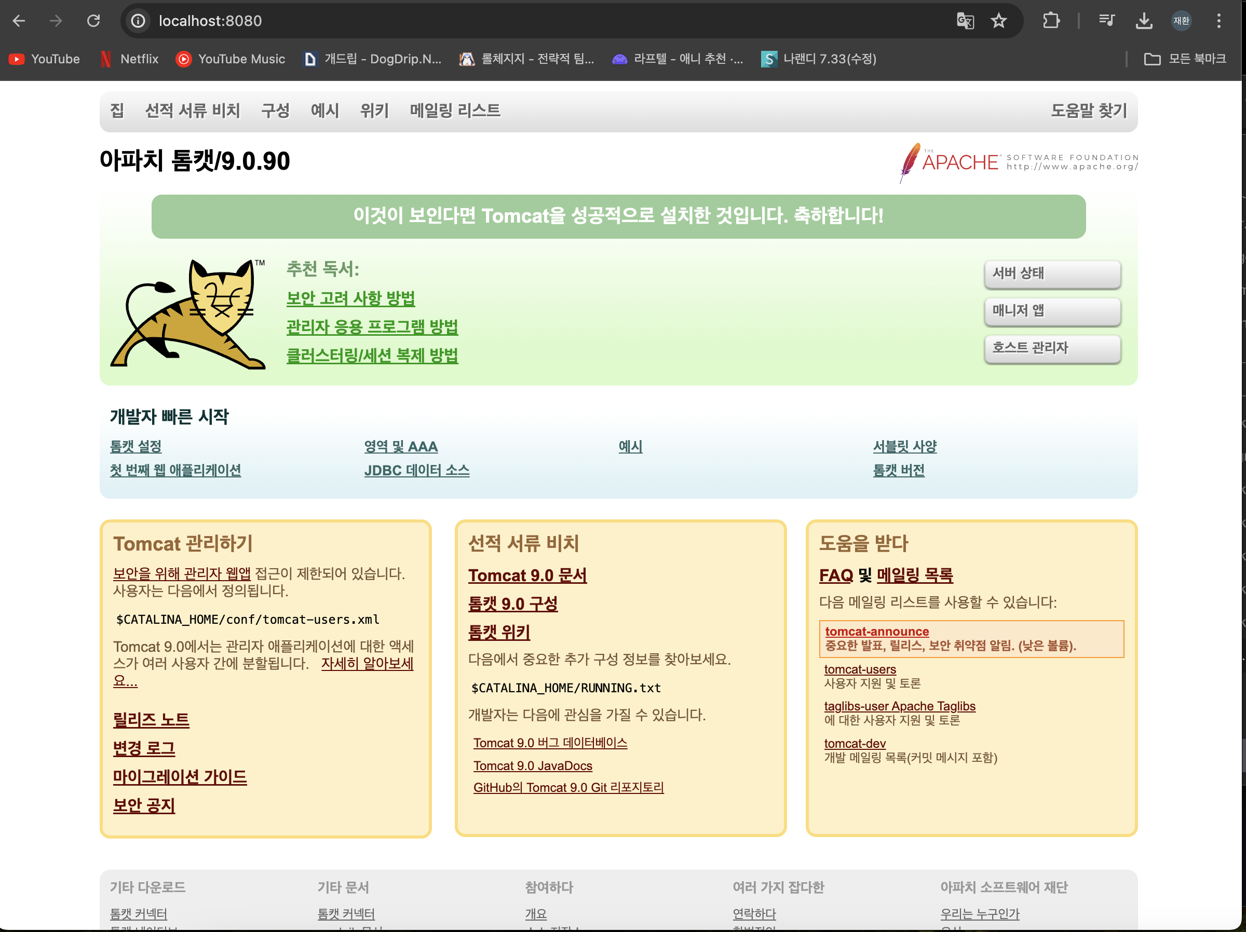1246x932 pixels.
Task: Open the 보안 공지 link
Action: point(144,806)
